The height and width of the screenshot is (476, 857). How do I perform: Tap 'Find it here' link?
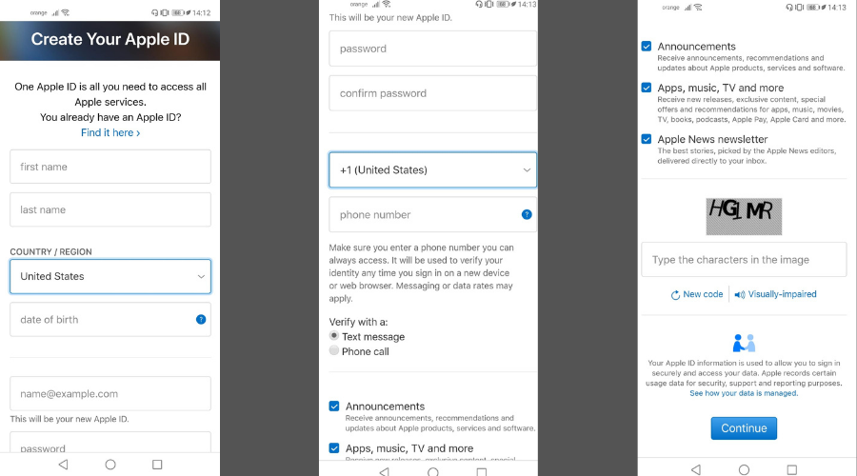point(110,132)
